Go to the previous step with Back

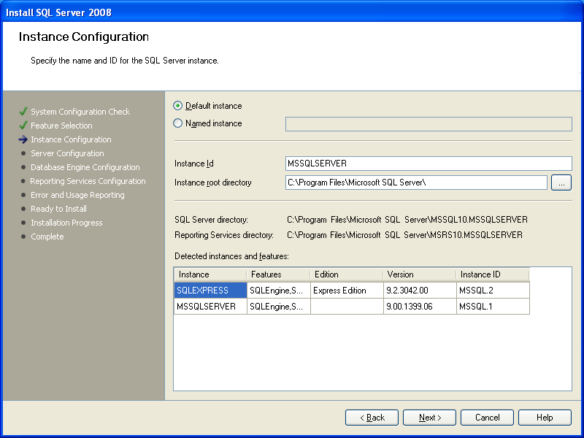pyautogui.click(x=372, y=418)
